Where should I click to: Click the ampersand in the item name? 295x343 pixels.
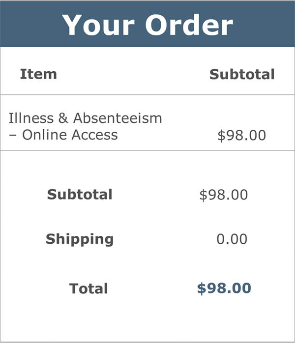(63, 118)
